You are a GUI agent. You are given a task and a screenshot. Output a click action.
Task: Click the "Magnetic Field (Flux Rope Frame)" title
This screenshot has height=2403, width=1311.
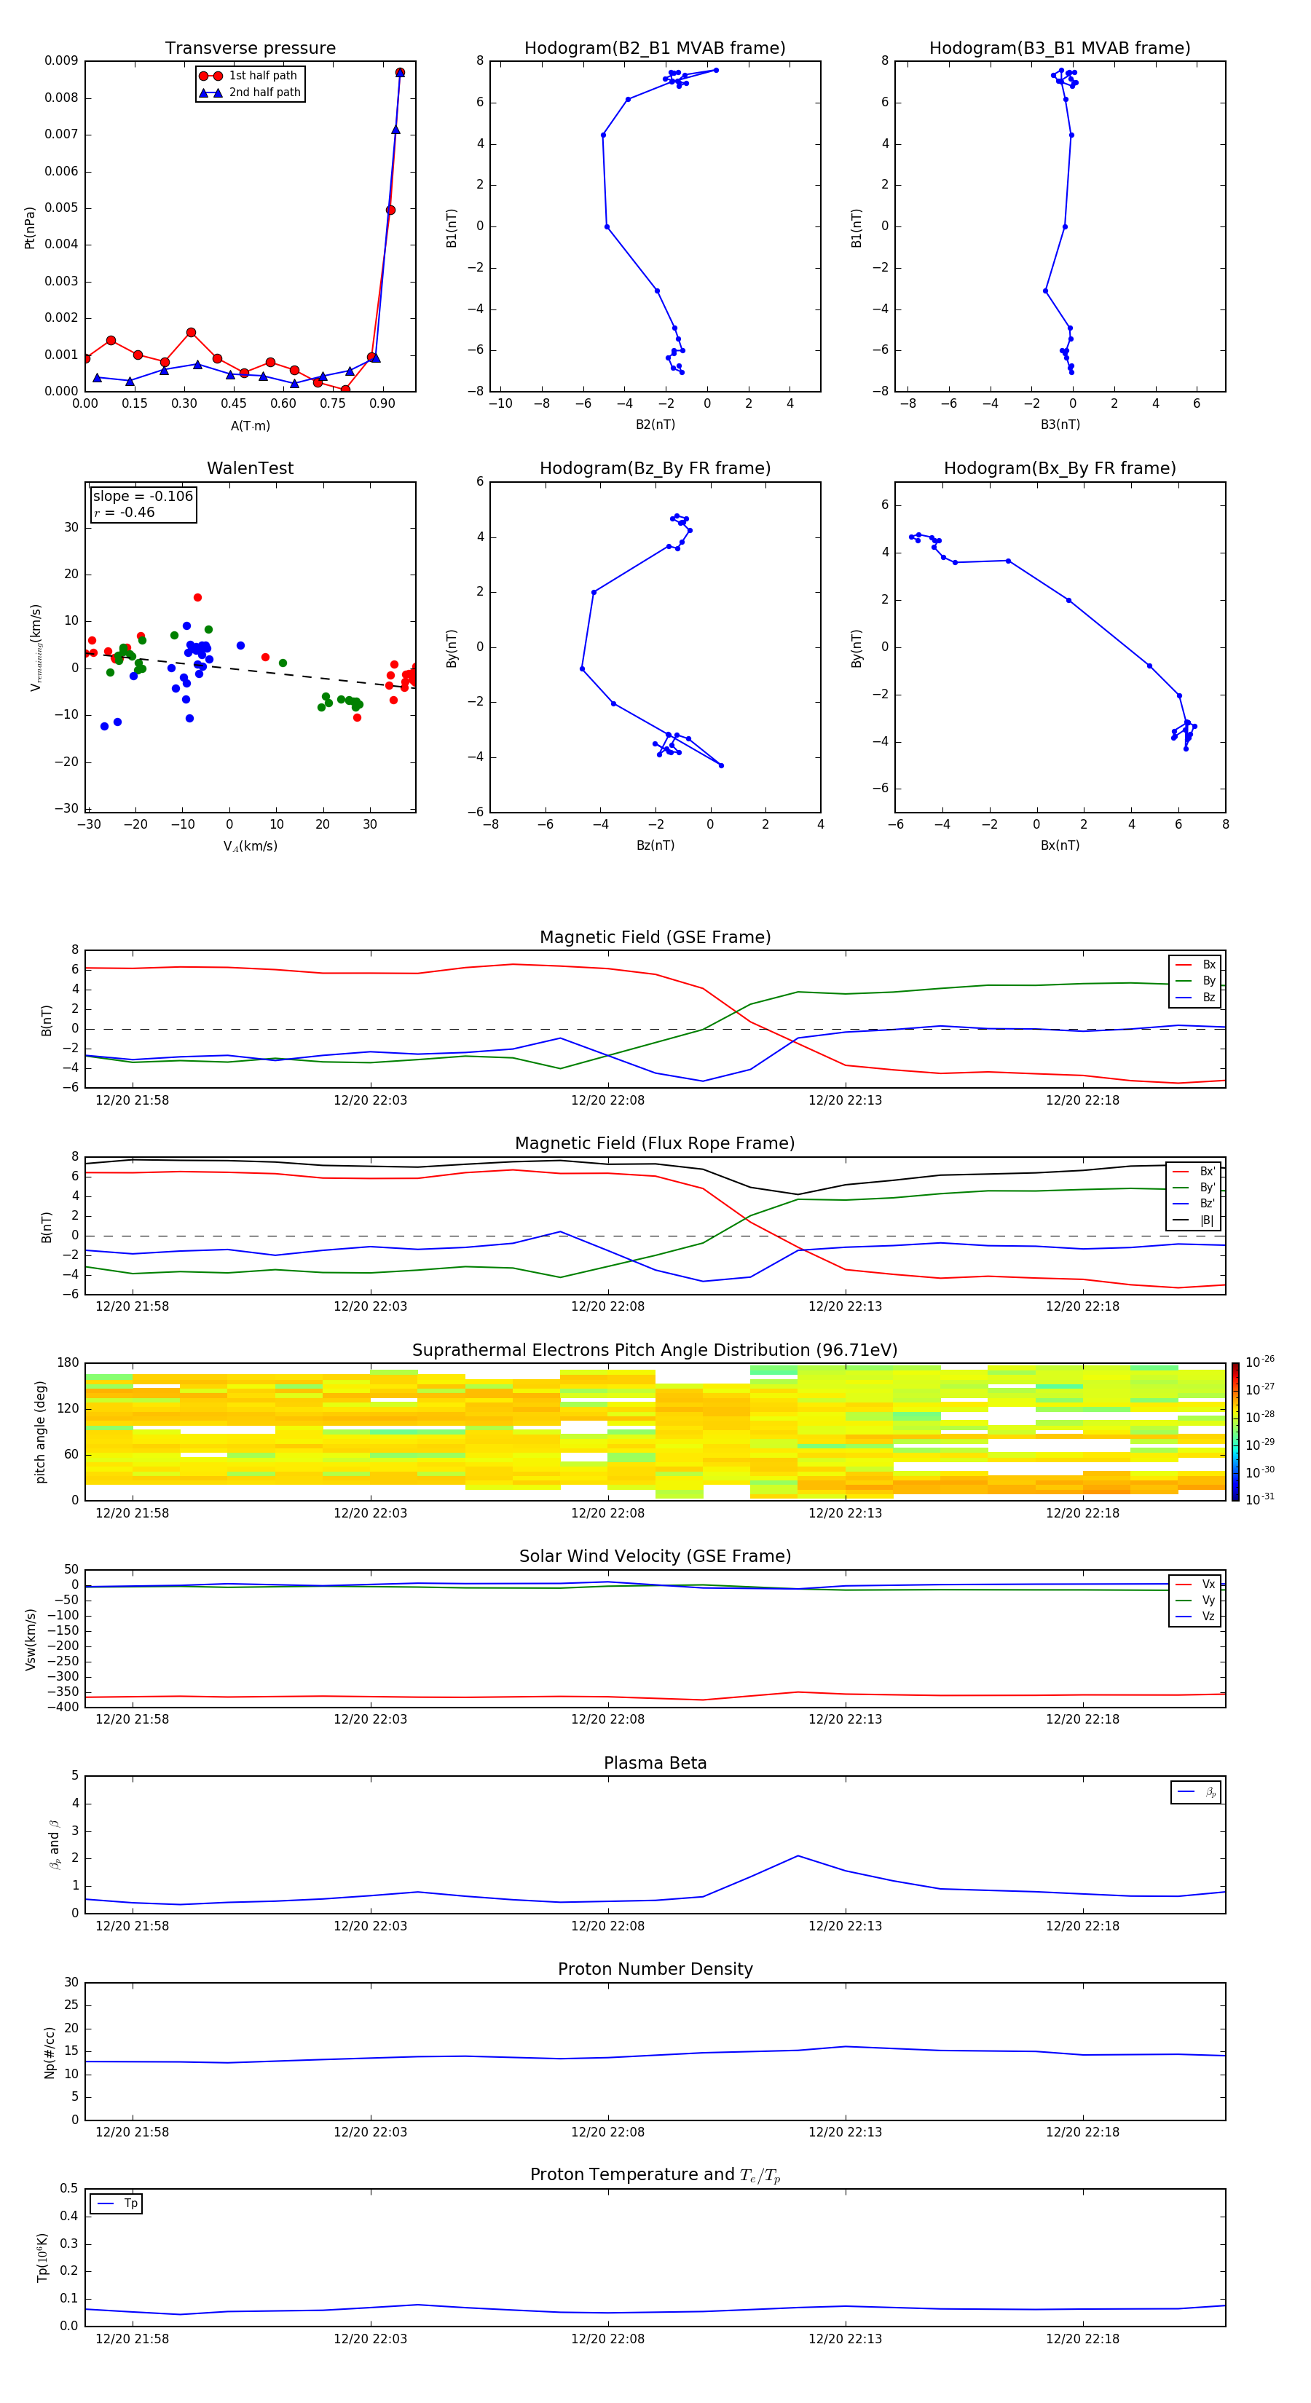click(655, 1144)
